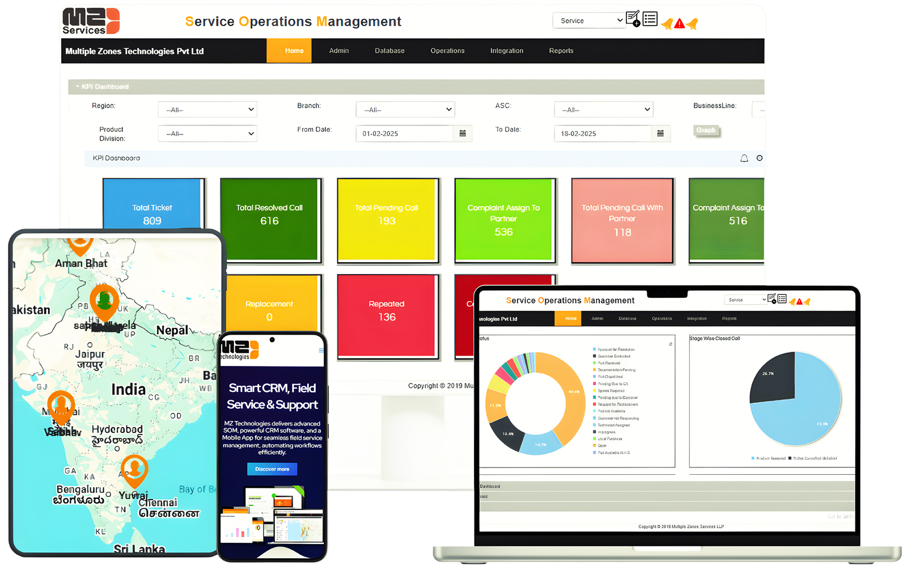The image size is (907, 569).
Task: Open the Service dropdown in main header
Action: click(x=589, y=20)
